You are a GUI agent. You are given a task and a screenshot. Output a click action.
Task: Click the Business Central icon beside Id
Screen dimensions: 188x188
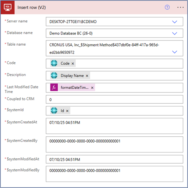[54, 110]
